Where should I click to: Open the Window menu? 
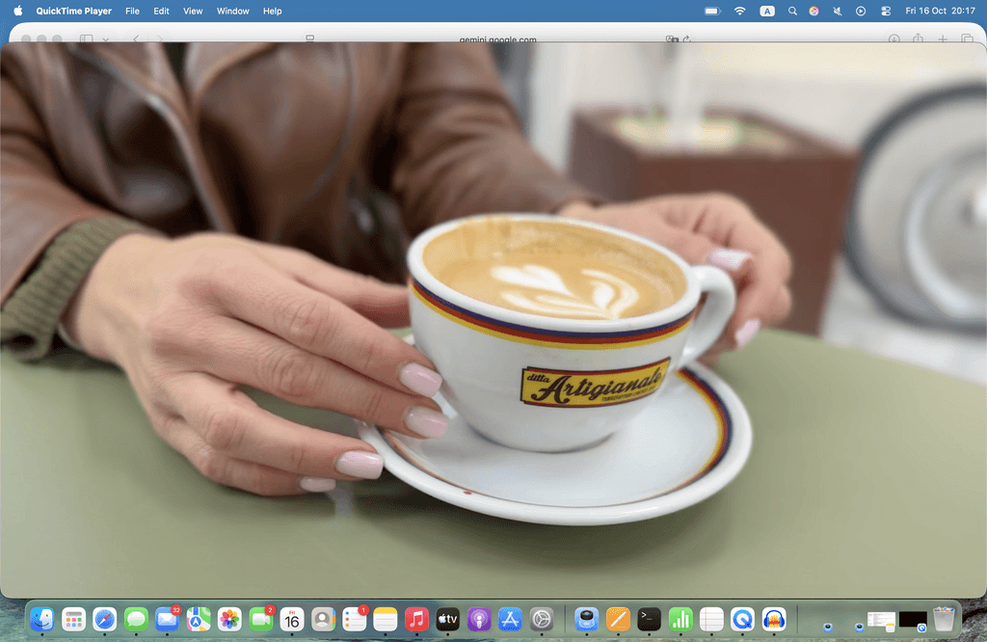coord(233,11)
